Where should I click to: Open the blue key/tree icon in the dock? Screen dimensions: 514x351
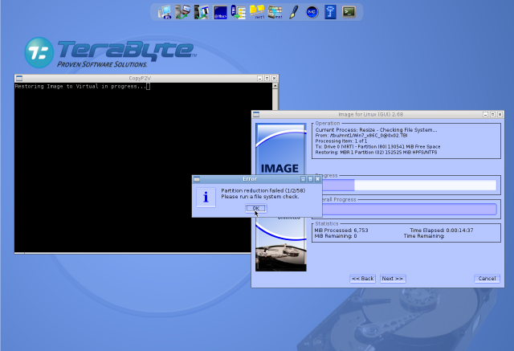click(x=330, y=12)
